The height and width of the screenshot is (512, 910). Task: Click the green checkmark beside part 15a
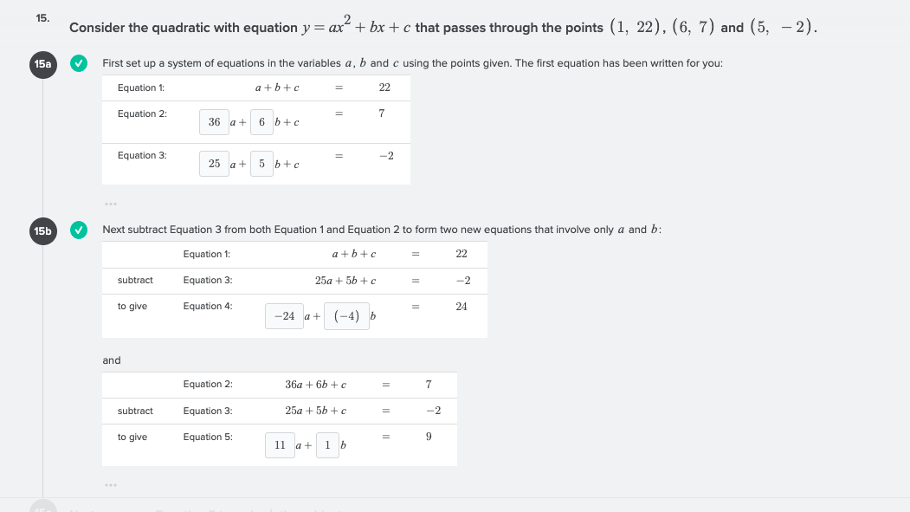tap(79, 62)
